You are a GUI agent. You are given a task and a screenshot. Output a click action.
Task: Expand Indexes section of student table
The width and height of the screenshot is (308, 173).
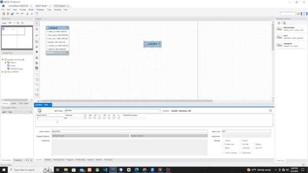point(67,52)
